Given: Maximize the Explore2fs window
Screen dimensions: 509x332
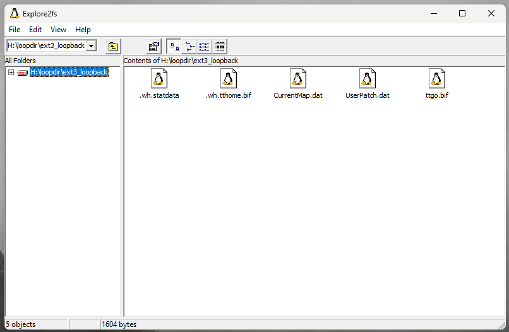Looking at the screenshot, I should [x=462, y=14].
